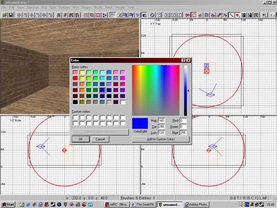Image resolution: width=277 pixels, height=208 pixels.
Task: Open the Textures menu
Action: tap(65, 8)
